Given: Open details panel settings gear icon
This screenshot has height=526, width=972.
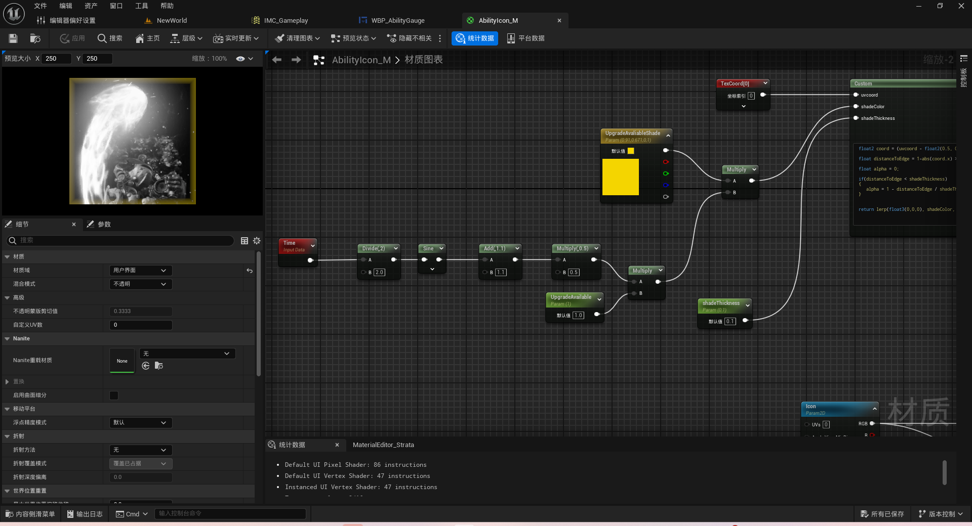Looking at the screenshot, I should click(257, 241).
